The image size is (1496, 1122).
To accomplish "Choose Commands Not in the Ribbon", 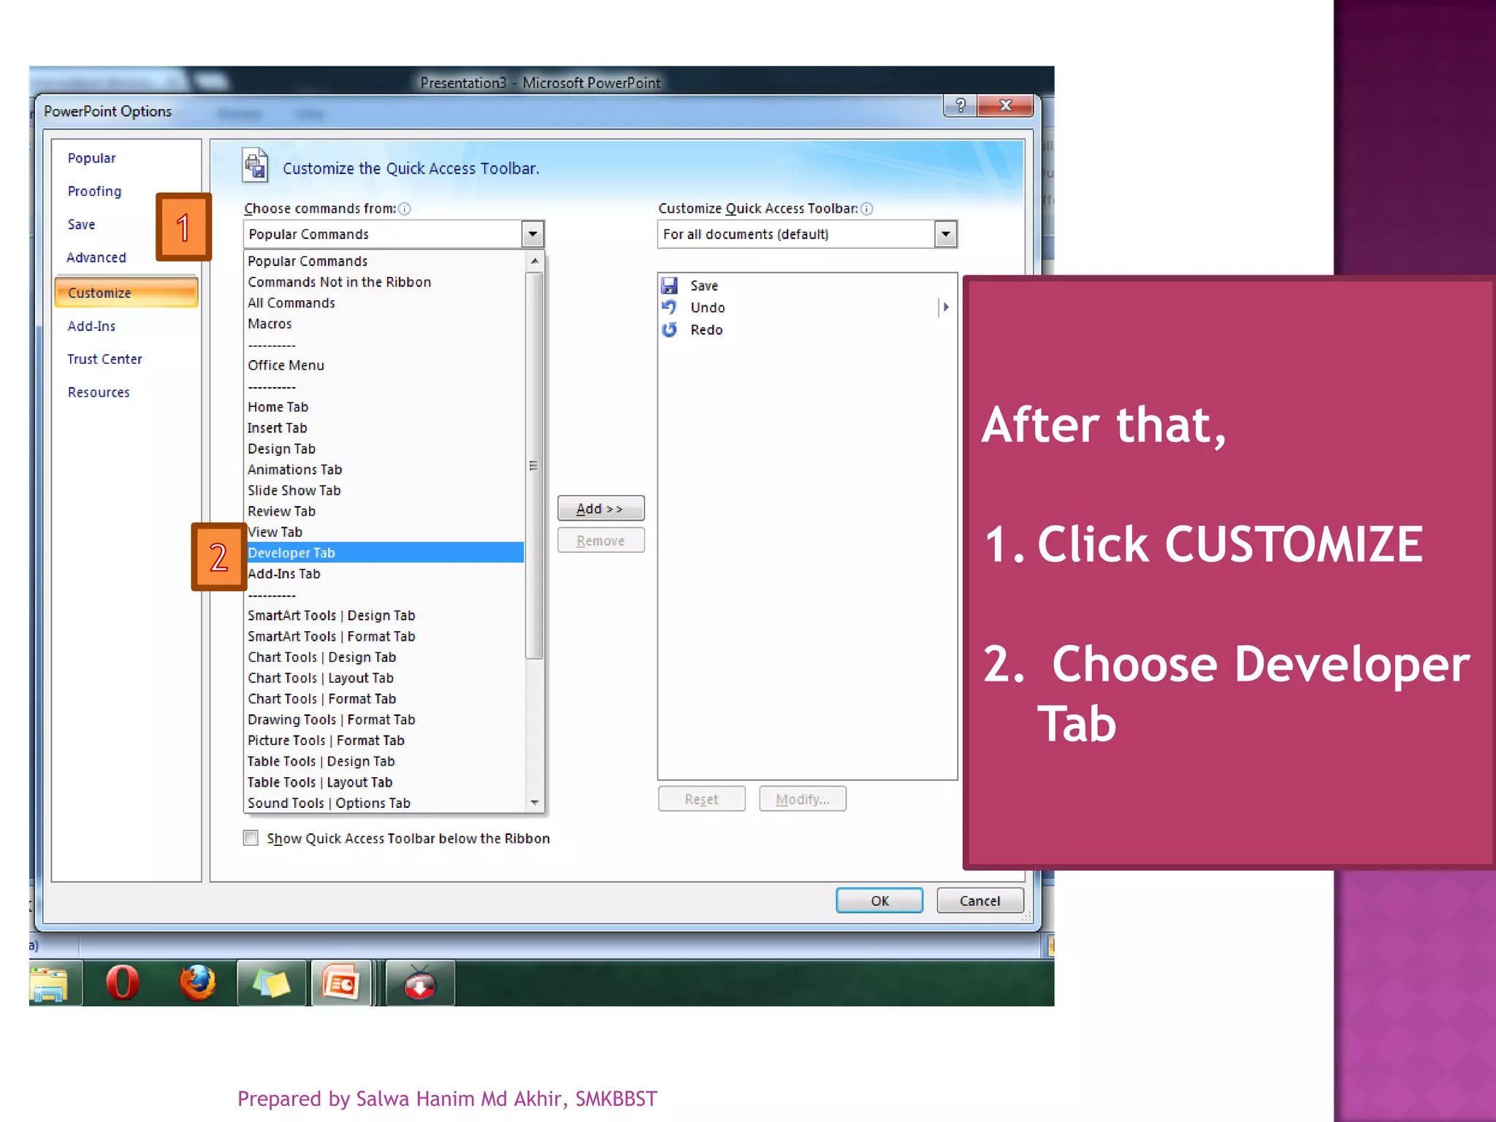I will 385,282.
